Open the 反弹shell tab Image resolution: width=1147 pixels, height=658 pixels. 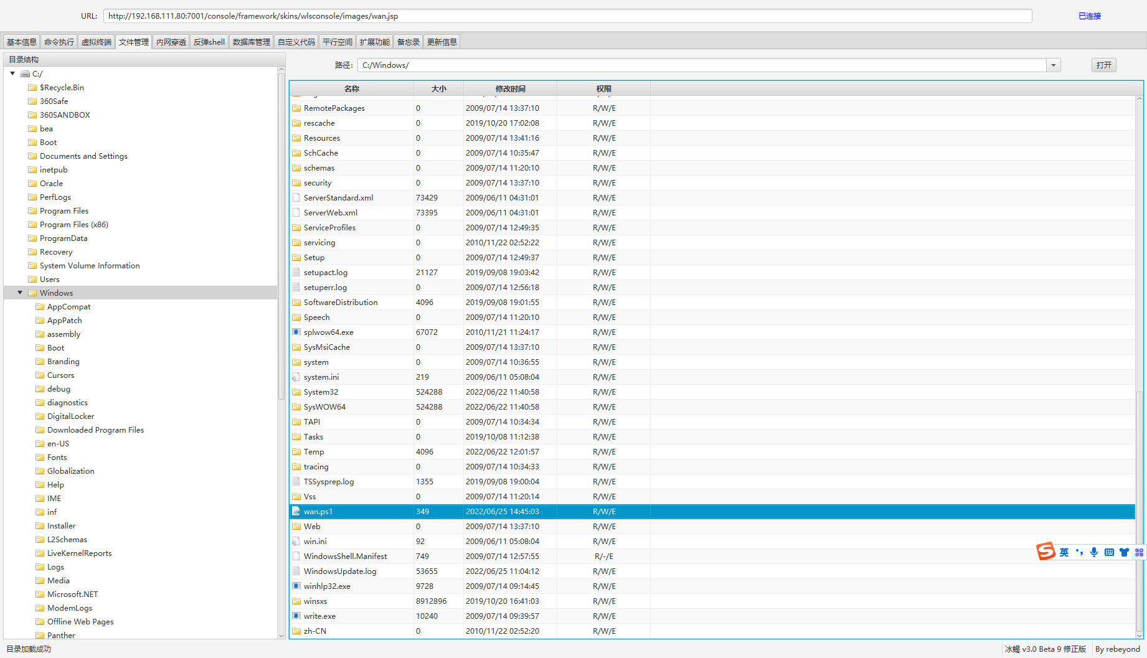(x=209, y=42)
